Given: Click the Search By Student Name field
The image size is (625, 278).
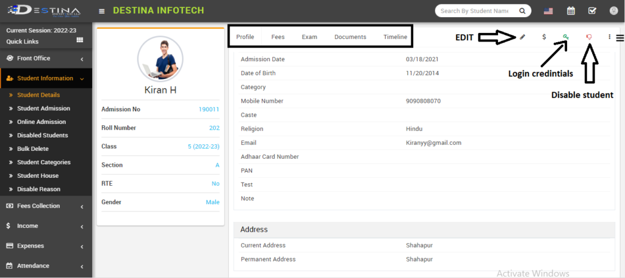Looking at the screenshot, I should [475, 11].
